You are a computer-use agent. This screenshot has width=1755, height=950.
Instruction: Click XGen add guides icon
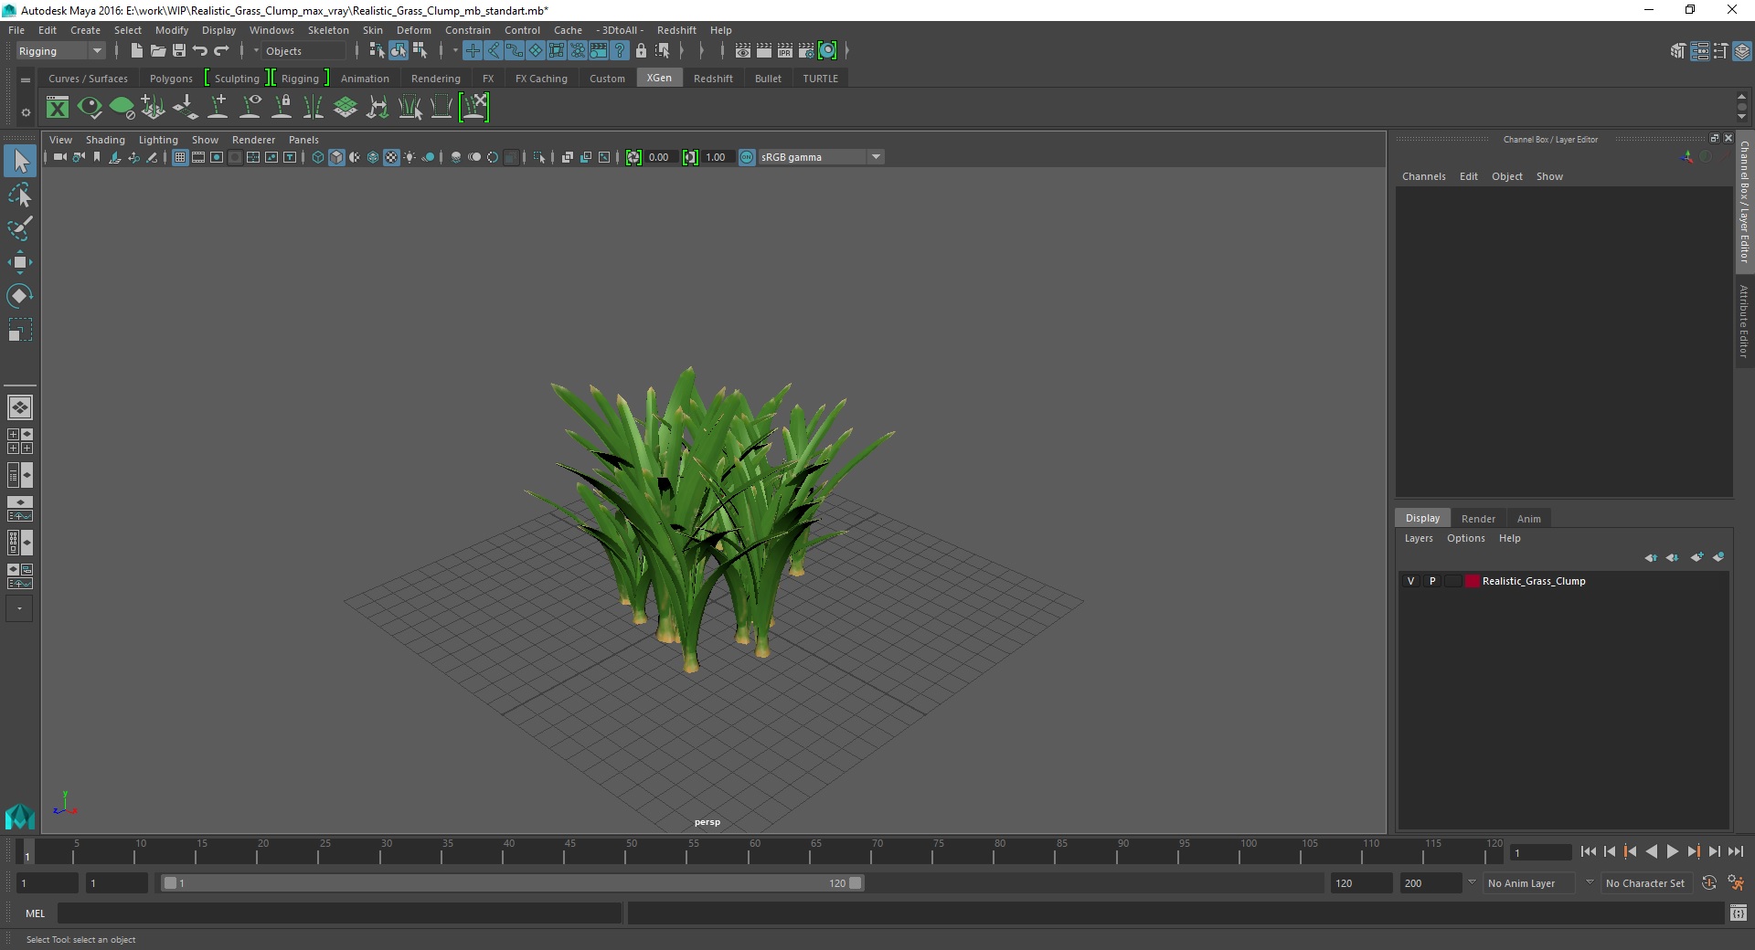[x=218, y=108]
